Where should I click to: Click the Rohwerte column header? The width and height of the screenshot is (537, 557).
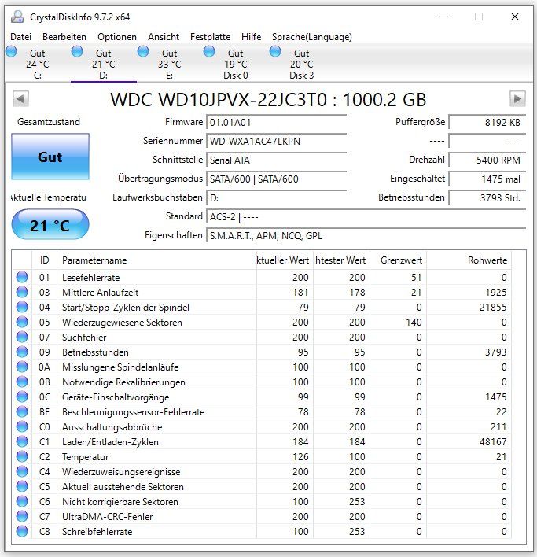pos(469,260)
